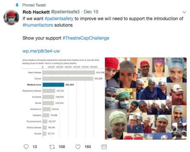190x152 pixels.
Task: Click the Rob Hackett display name
Action: tap(36, 12)
